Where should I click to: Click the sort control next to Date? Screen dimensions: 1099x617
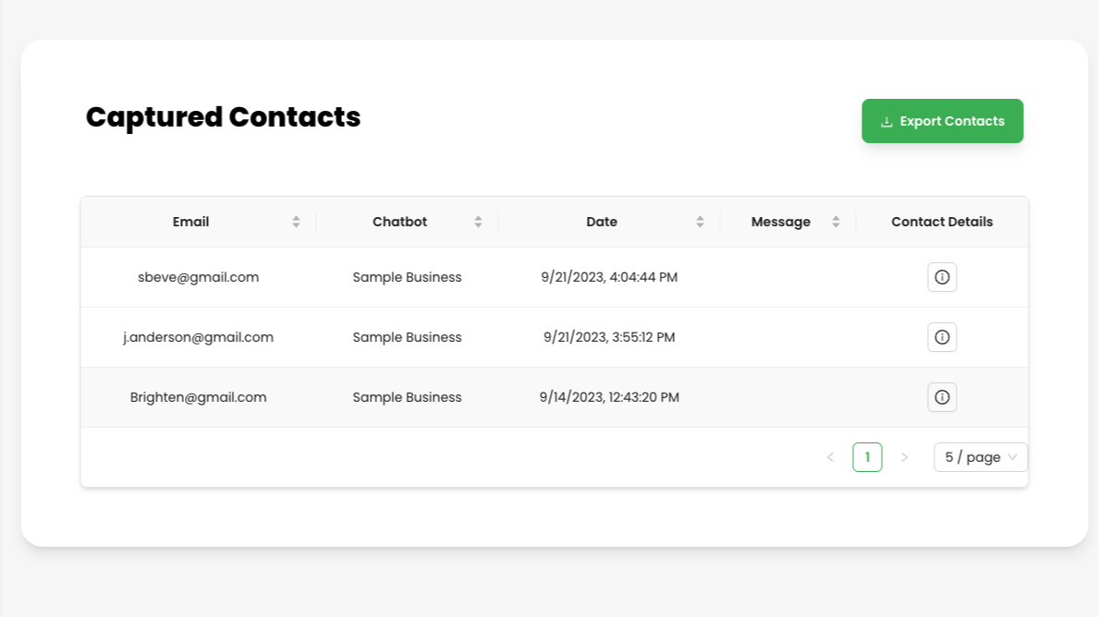(x=700, y=221)
